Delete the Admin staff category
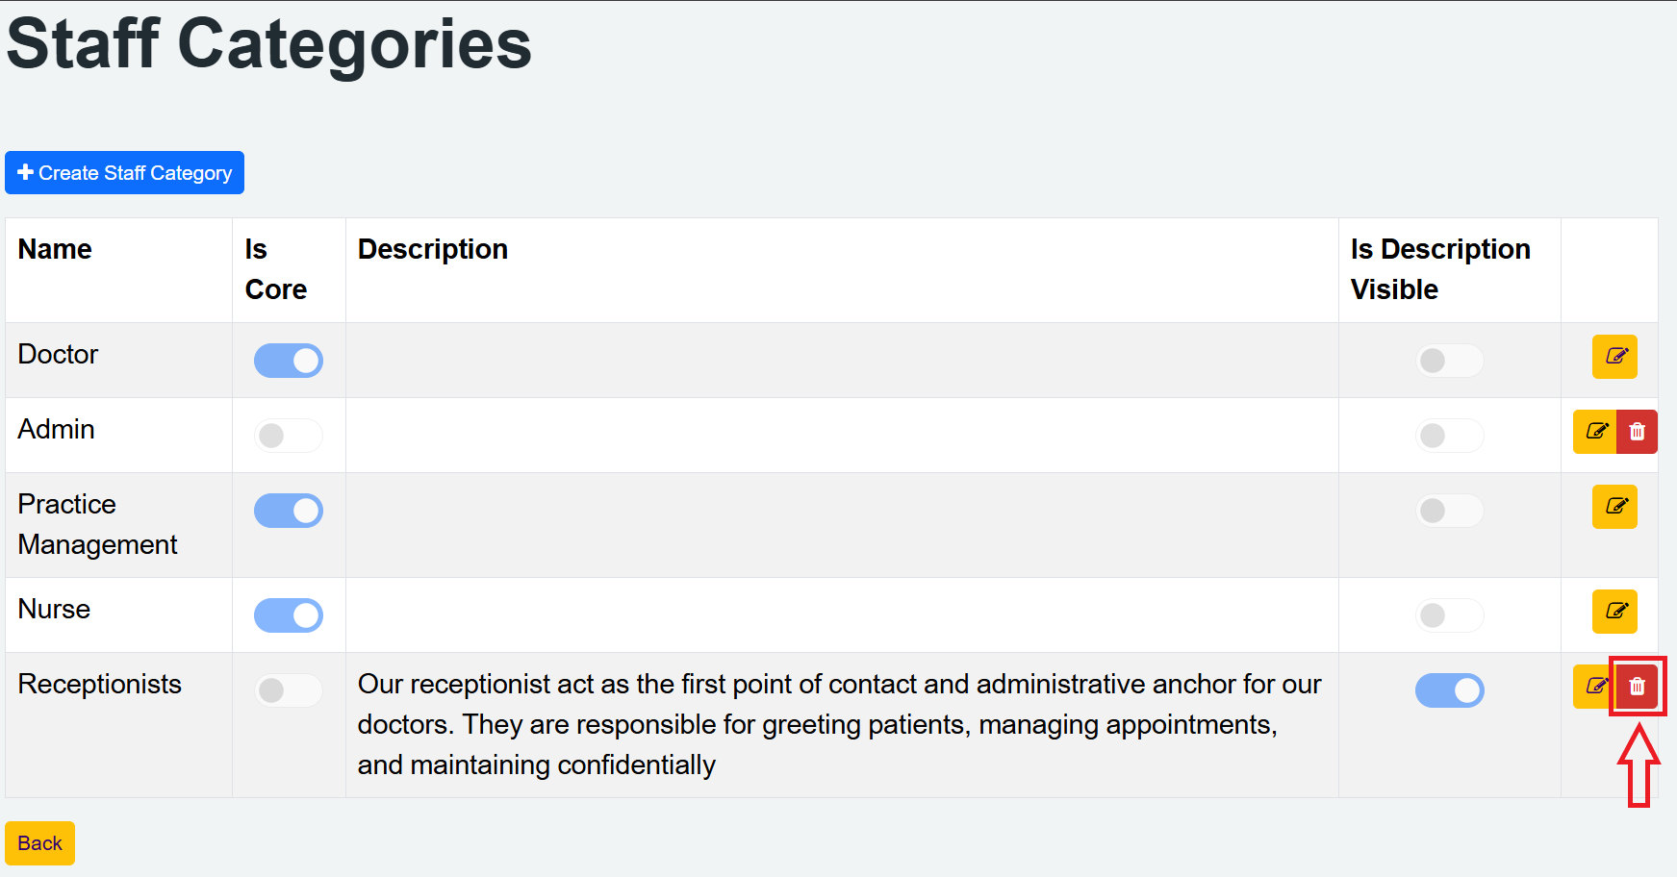The height and width of the screenshot is (877, 1677). [1637, 432]
